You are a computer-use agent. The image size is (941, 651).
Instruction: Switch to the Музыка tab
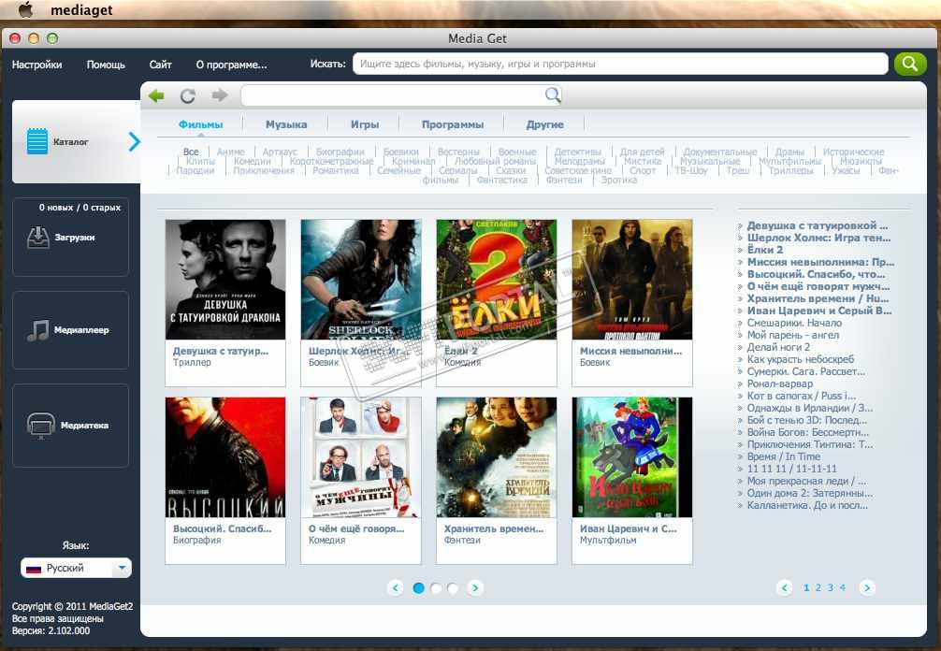tap(286, 124)
